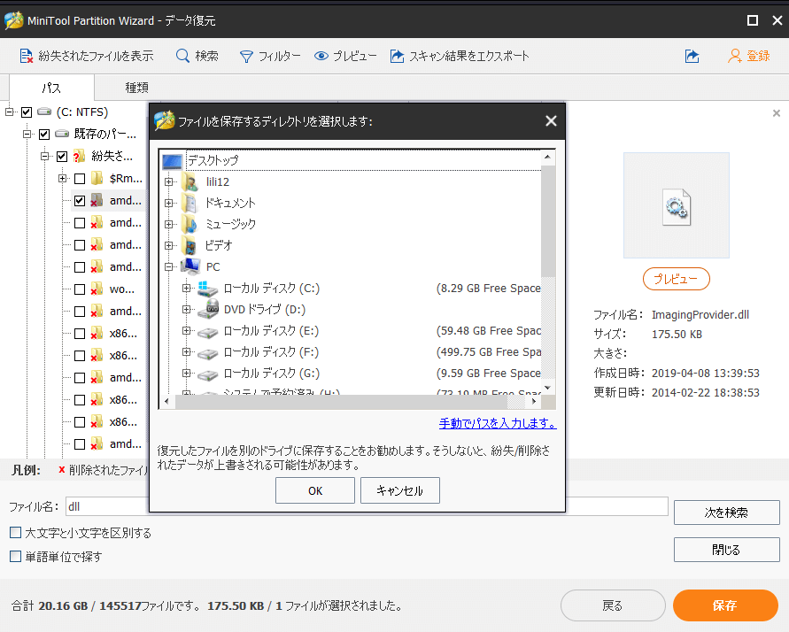Expand the lili12 folder in dialog
Image resolution: width=789 pixels, height=632 pixels.
(x=168, y=181)
